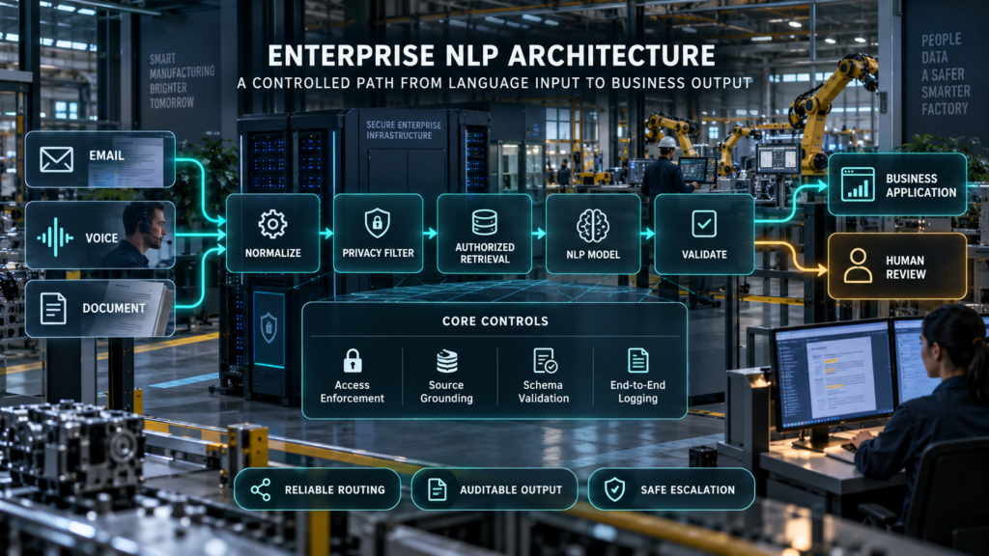Click the Schema Validation document-check icon

[544, 361]
